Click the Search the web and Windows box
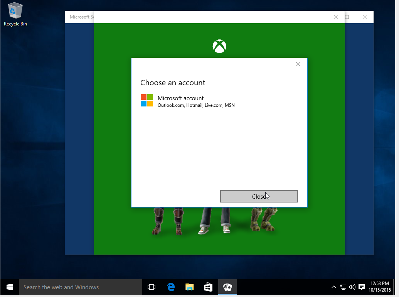The image size is (399, 297). click(81, 287)
